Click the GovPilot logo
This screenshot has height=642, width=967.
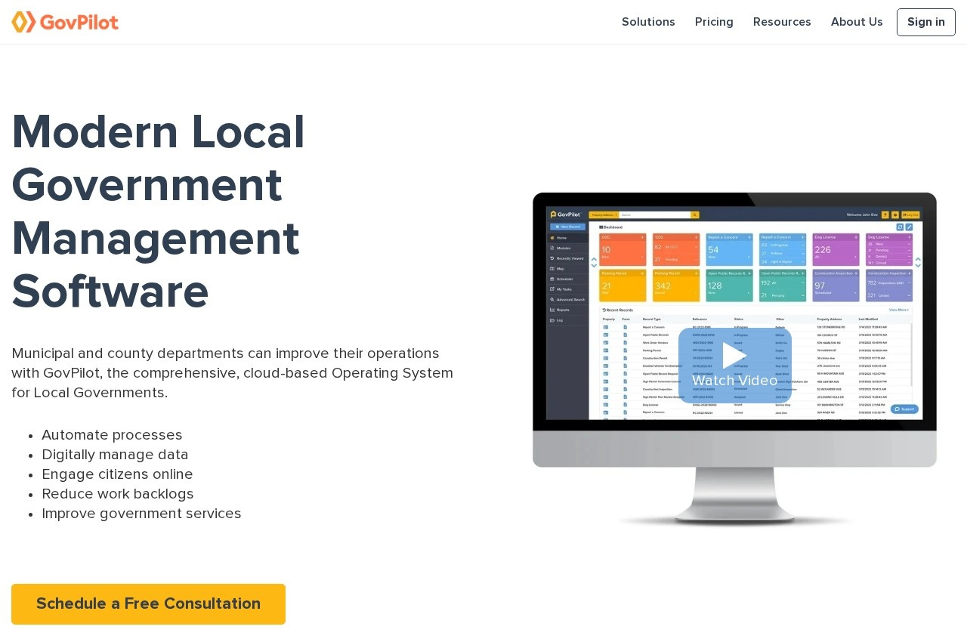[65, 22]
